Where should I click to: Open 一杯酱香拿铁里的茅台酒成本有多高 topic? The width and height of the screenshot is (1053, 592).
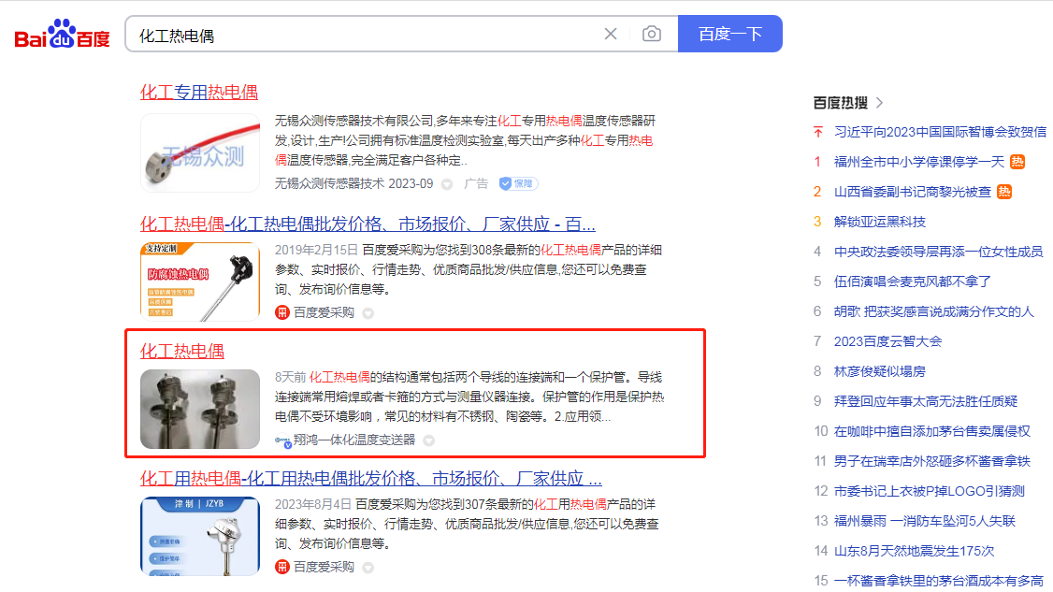939,582
